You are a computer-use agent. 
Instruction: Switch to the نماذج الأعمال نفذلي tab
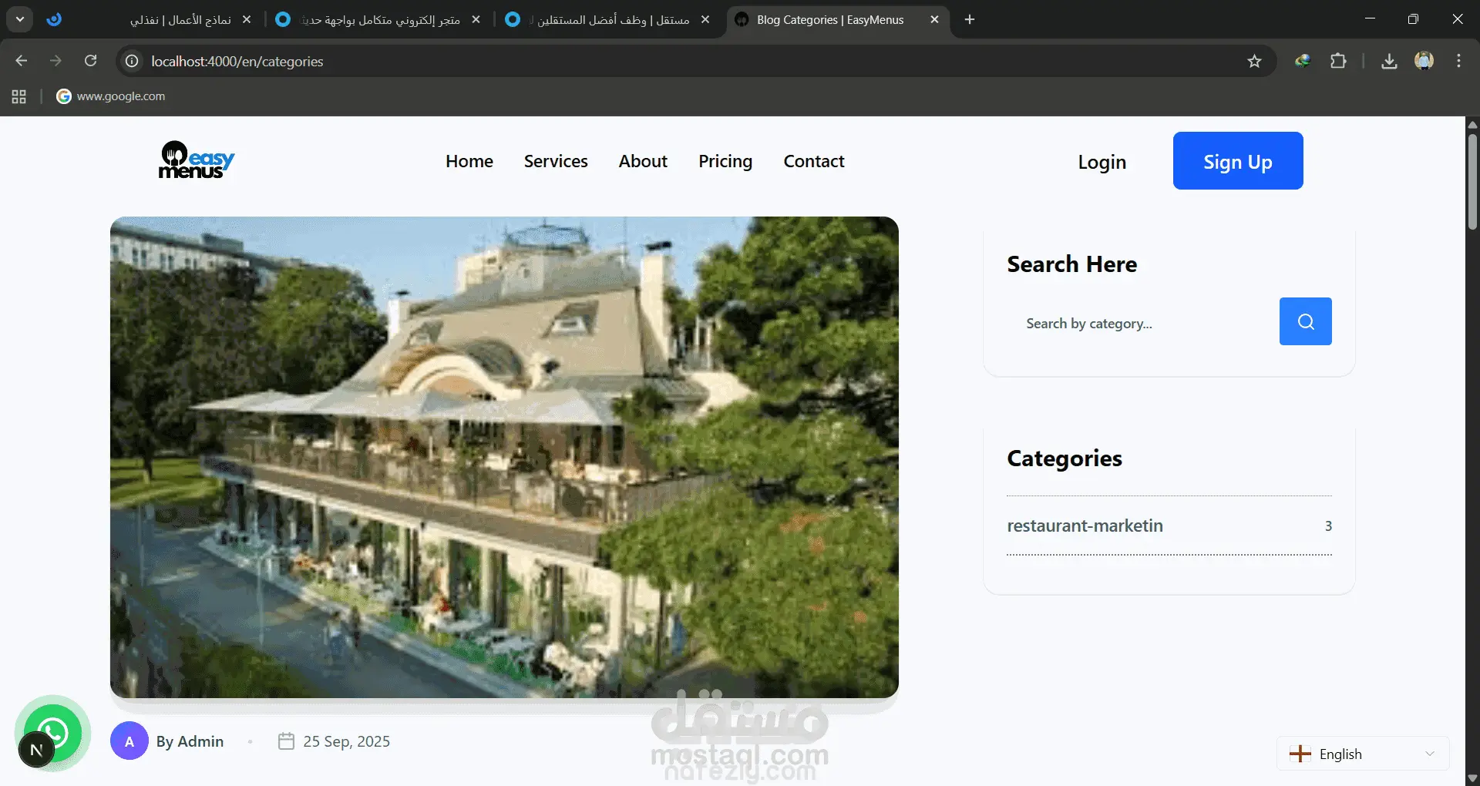click(x=151, y=19)
